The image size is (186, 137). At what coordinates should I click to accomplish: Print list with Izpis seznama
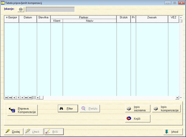tap(138, 109)
